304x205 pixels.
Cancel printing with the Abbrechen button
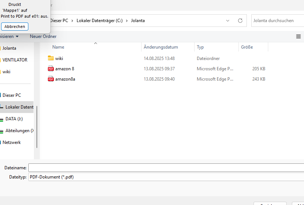(15, 26)
